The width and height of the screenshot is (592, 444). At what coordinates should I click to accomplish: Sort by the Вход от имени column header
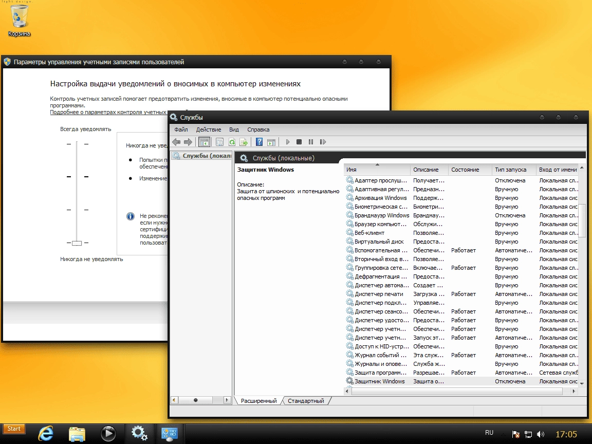[557, 170]
